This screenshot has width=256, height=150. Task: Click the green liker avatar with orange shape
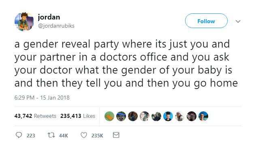coord(109,116)
